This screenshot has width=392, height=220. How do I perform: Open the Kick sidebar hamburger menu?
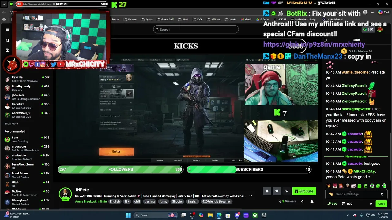point(7,29)
